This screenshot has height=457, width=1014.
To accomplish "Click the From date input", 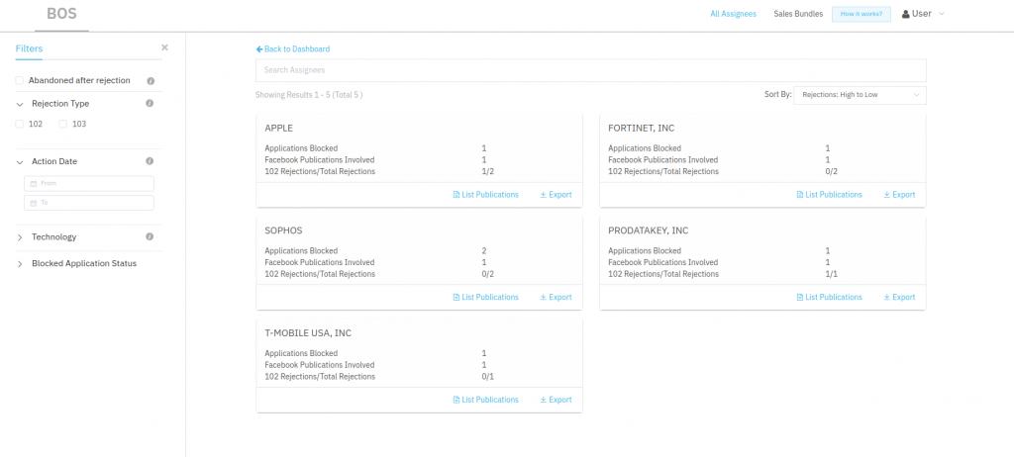I will 89,184.
